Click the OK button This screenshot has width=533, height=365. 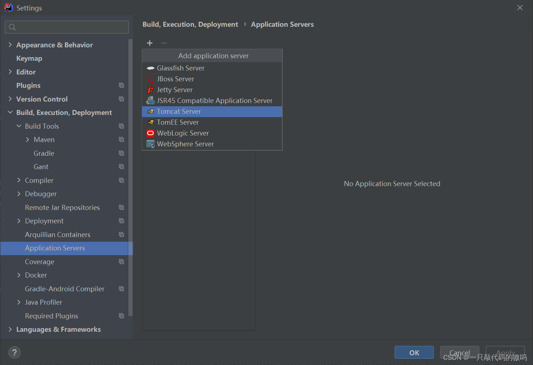pyautogui.click(x=414, y=352)
